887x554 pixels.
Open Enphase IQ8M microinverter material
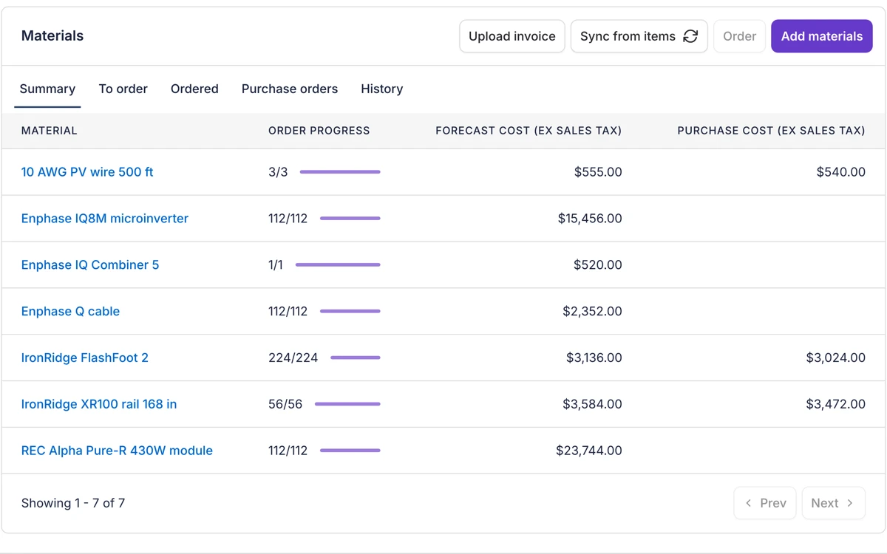click(x=105, y=219)
